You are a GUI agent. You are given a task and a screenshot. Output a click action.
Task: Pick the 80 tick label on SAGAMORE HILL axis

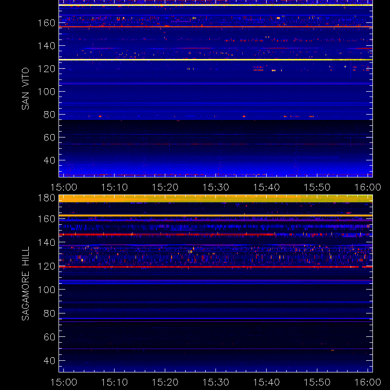[x=49, y=313]
